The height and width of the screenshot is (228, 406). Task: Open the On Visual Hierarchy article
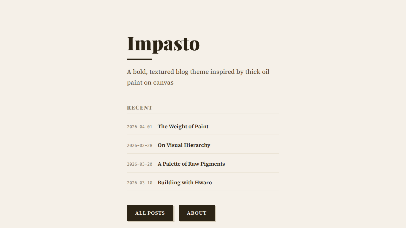184,145
